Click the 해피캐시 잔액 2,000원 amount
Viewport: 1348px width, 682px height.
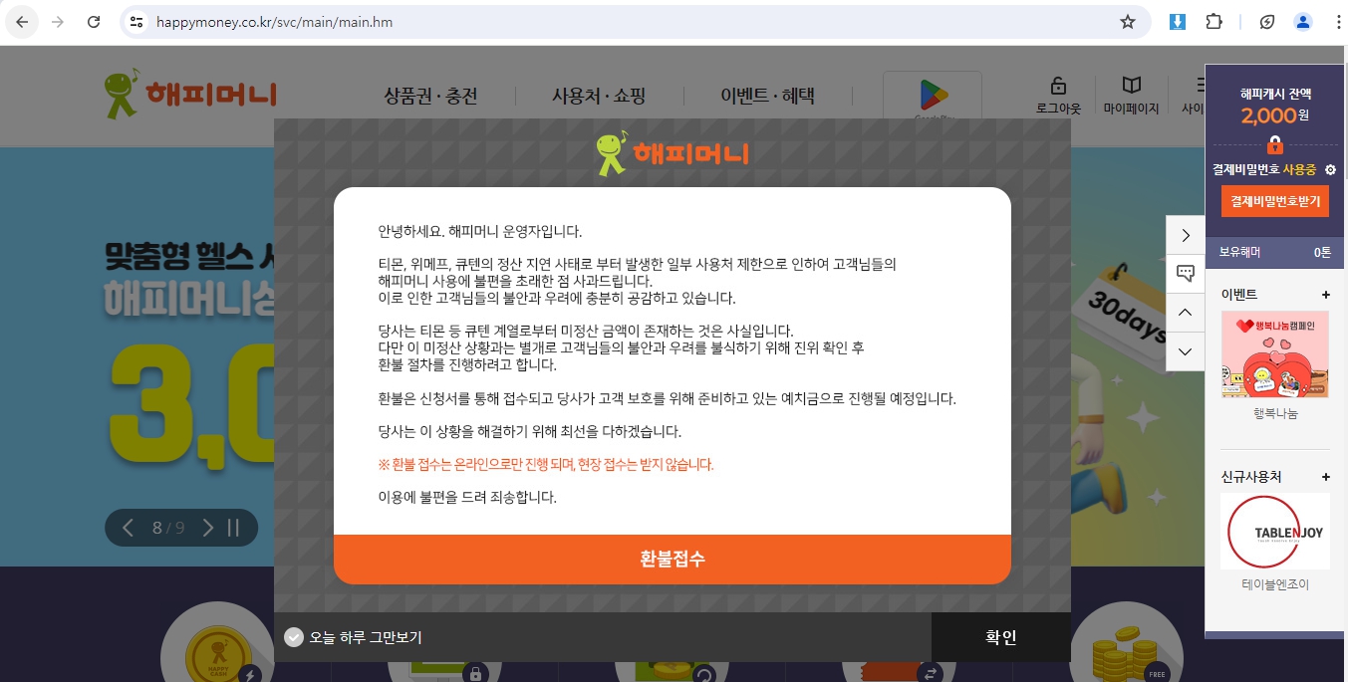[1274, 115]
